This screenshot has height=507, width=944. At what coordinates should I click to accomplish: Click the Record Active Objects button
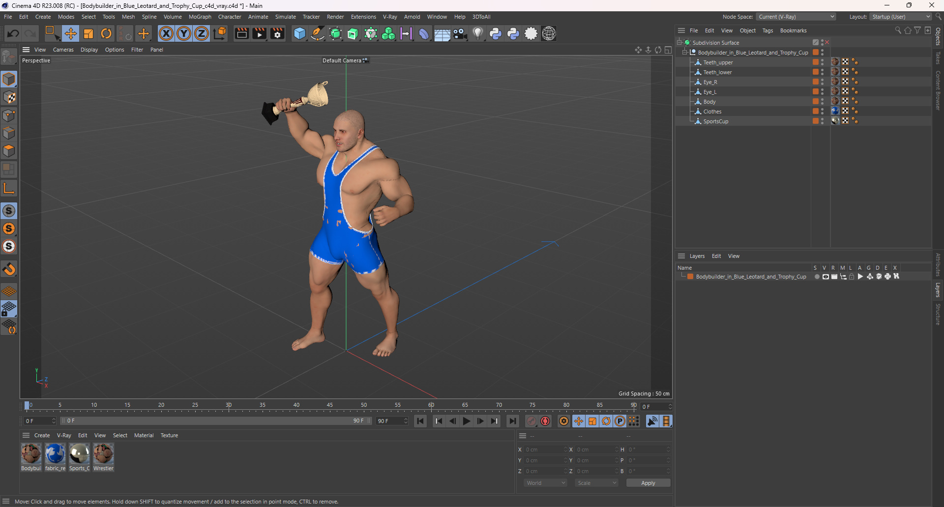[531, 421]
